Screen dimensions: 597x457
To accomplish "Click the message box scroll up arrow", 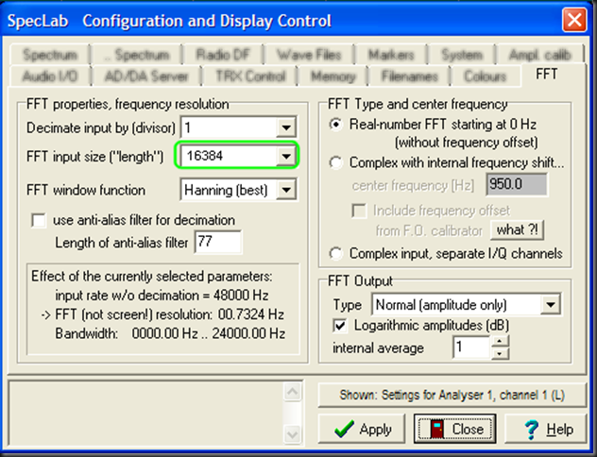I will point(292,392).
